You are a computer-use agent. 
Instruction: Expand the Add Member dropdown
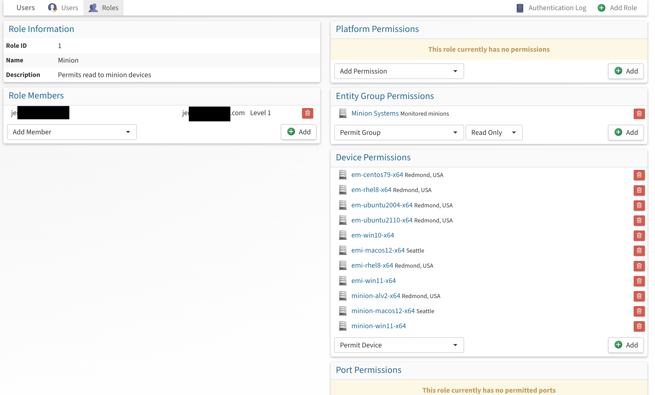72,132
